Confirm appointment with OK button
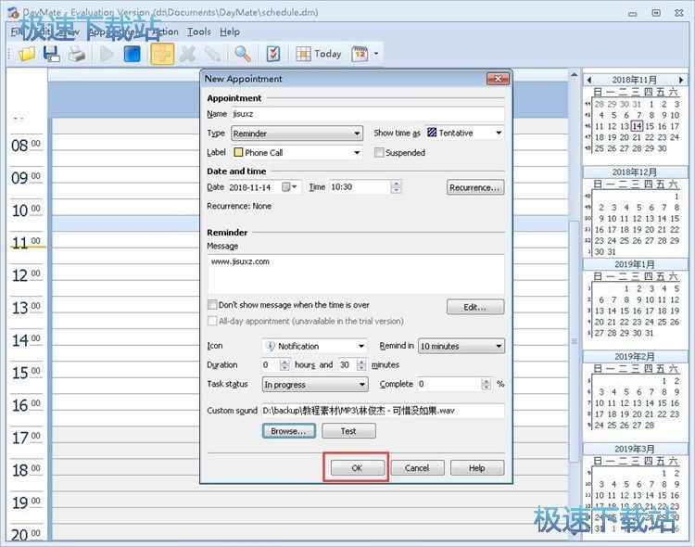This screenshot has height=547, width=695. [357, 467]
